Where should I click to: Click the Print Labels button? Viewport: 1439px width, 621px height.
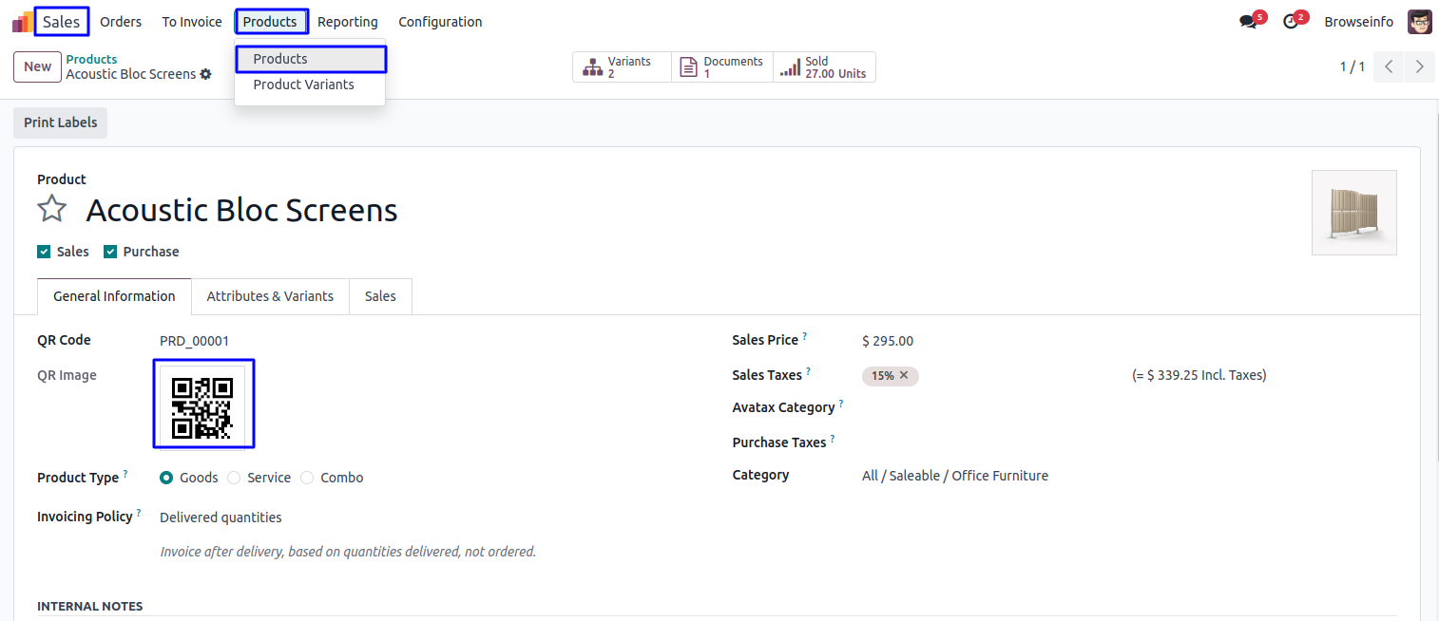(x=60, y=122)
